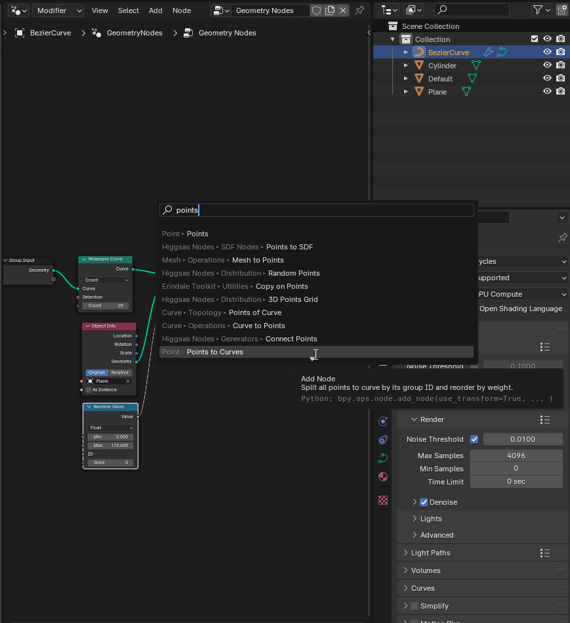Screen dimensions: 570x623
Task: Expand the Volumes panel
Action: click(405, 570)
